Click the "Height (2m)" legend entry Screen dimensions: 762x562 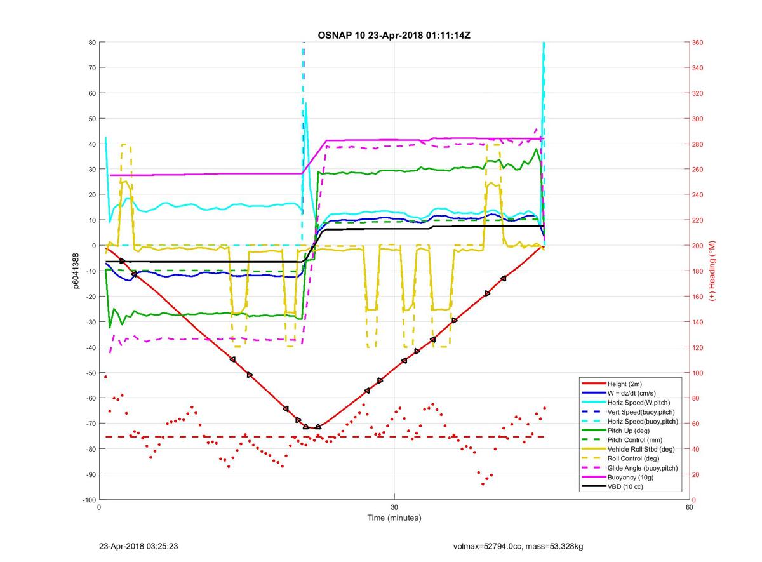625,384
